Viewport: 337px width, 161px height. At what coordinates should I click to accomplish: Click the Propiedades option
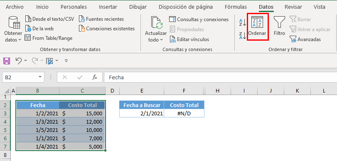click(187, 29)
